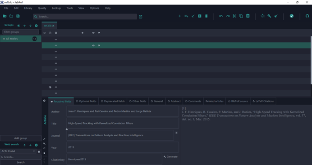Open attached file icon in table row
The height and width of the screenshot is (165, 312).
tap(50, 87)
